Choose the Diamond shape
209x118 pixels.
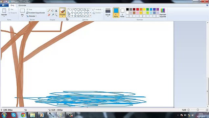(72, 13)
